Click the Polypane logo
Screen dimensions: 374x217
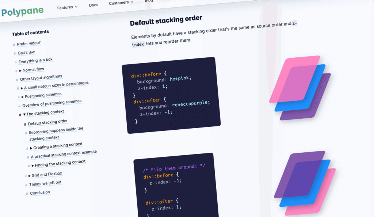(22, 11)
